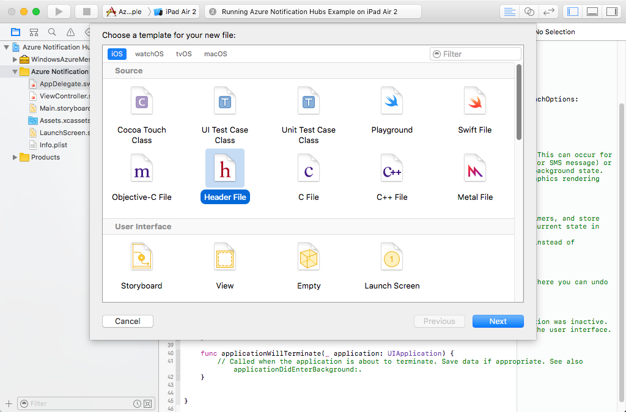Select the Objective-C File template
626x412 pixels.
coord(141,177)
